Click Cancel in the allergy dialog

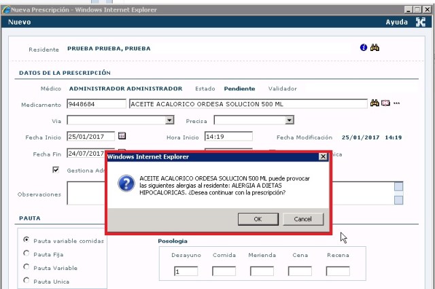pos(302,218)
